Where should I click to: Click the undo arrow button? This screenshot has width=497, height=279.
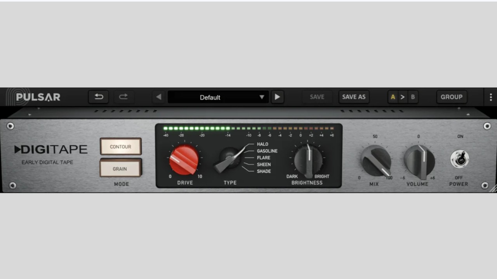99,97
